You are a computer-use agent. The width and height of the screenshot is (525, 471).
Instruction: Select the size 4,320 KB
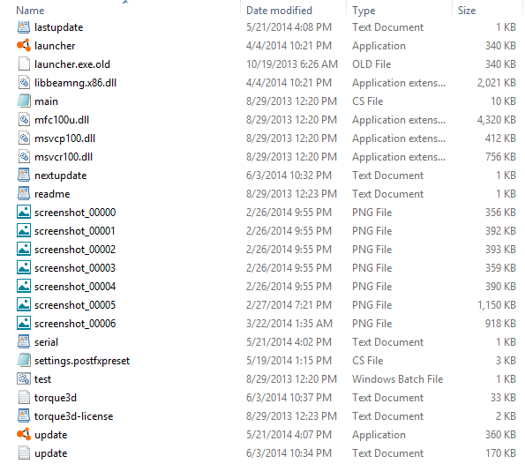point(497,120)
